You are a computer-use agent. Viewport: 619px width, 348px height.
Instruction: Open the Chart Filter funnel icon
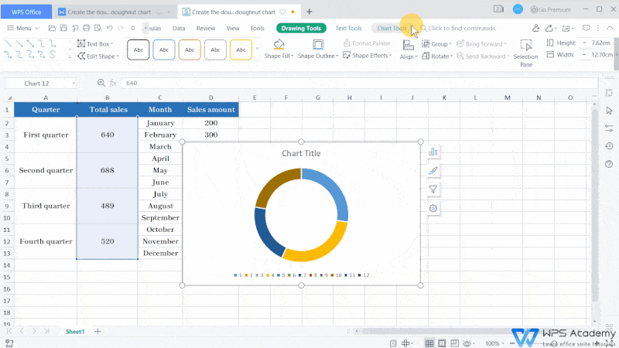click(433, 189)
